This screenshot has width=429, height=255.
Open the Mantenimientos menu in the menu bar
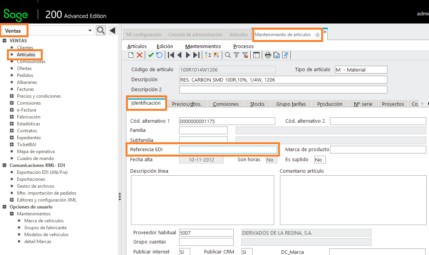point(203,47)
